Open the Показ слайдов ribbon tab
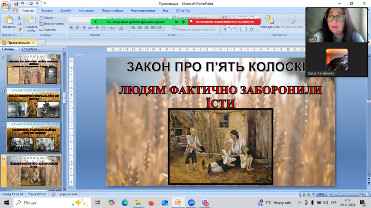The image size is (371, 208). (x=112, y=10)
